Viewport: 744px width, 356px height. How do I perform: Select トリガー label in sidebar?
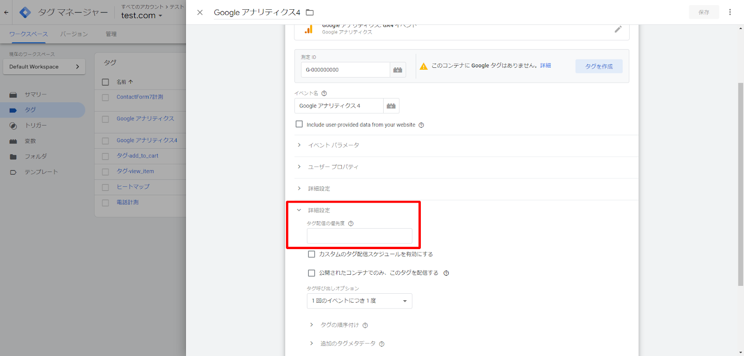coord(36,126)
